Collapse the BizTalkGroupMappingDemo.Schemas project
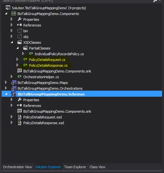Viewport: 164px width, 173px height. [x=6, y=94]
